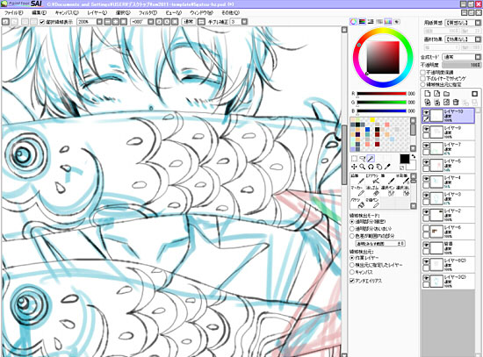Select the magic wand tool

(x=371, y=159)
